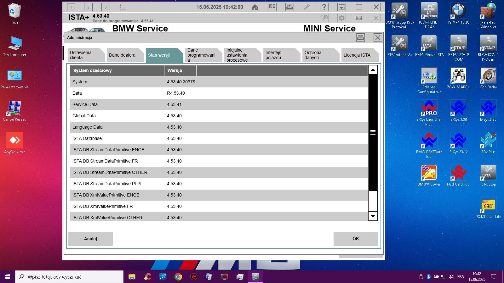Open ZGW_SEARCH desktop shortcut
Viewport: 504px width, 283px height.
(458, 79)
